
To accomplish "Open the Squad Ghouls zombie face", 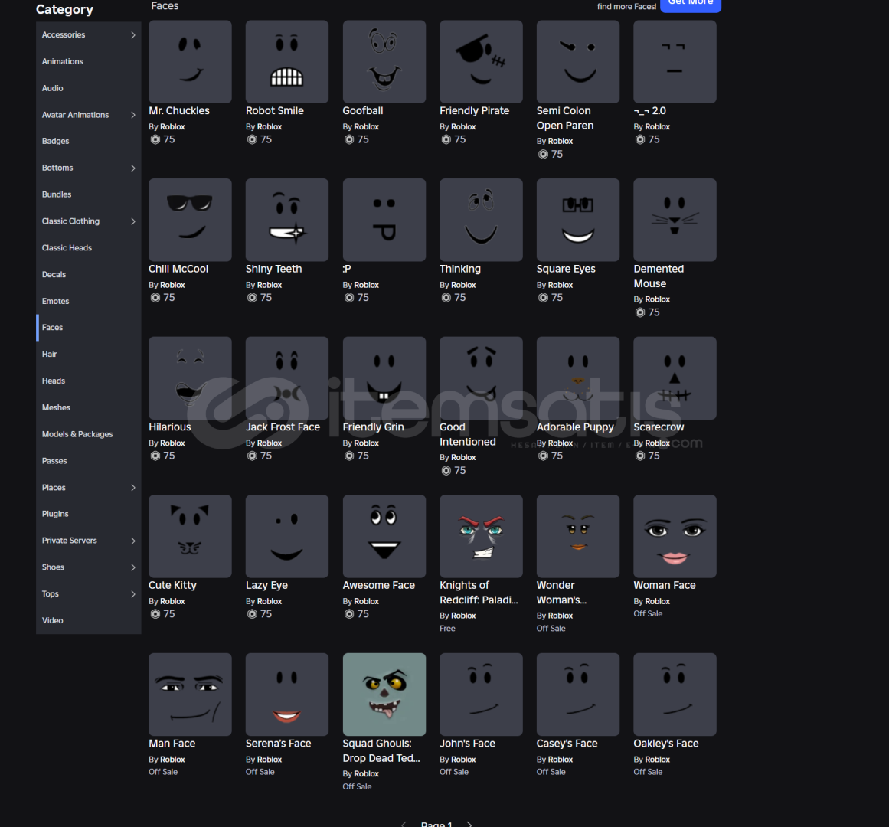I will click(384, 695).
